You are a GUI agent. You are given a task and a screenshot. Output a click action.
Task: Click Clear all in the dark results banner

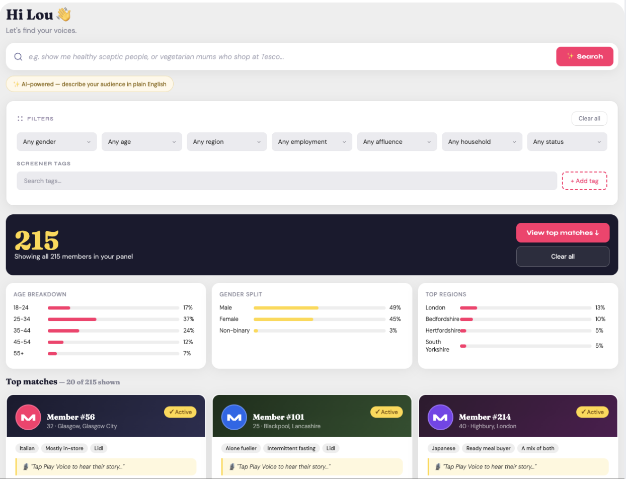click(x=563, y=256)
